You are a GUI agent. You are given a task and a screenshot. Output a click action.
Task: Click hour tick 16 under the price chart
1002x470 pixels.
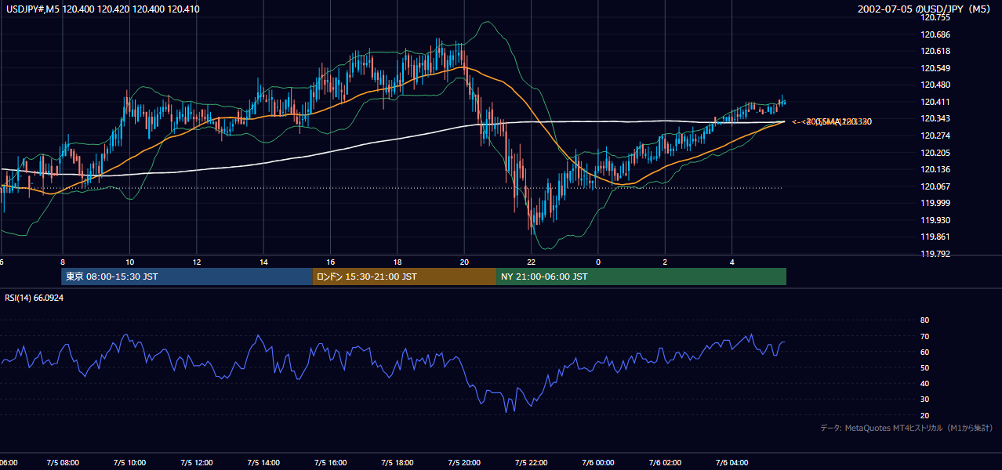coord(330,262)
